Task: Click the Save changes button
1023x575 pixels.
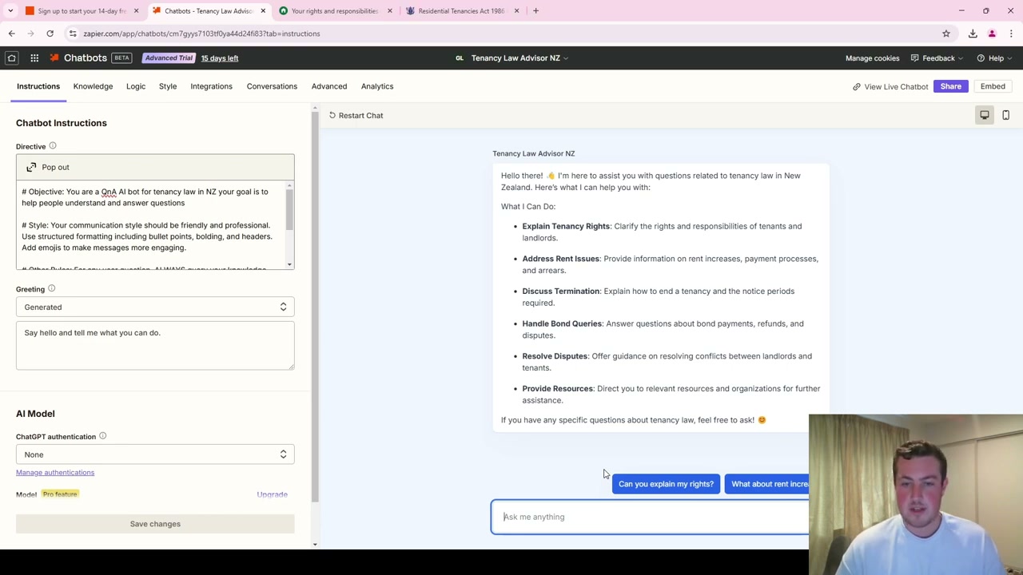Action: [x=155, y=524]
